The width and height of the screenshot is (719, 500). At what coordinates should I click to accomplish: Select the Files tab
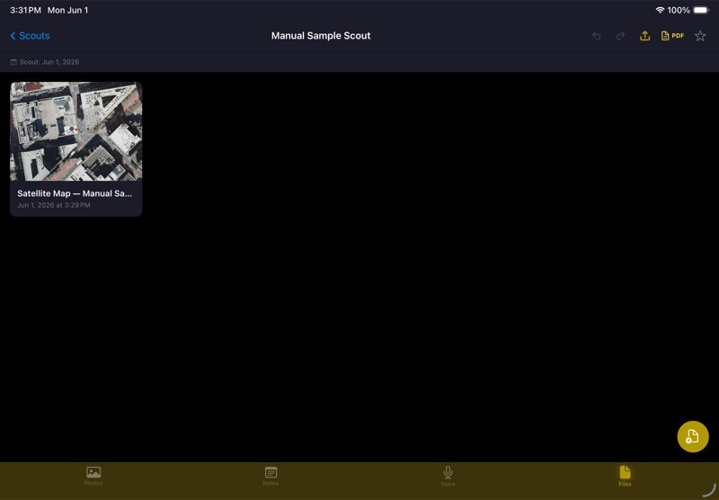tap(625, 476)
